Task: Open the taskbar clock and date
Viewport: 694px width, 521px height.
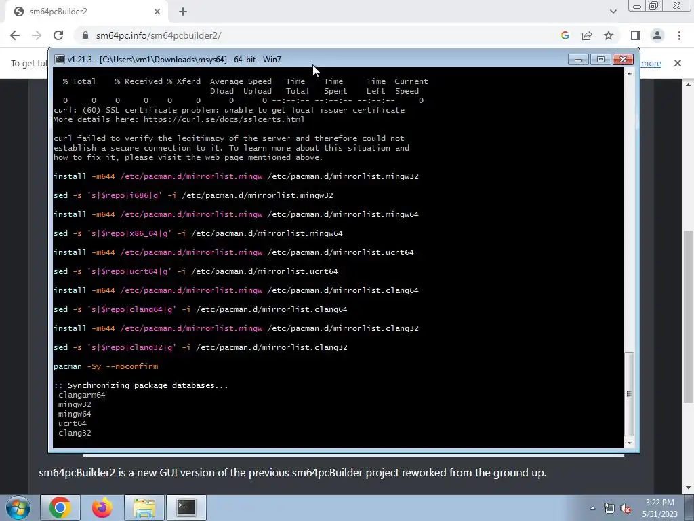Action: coord(660,508)
